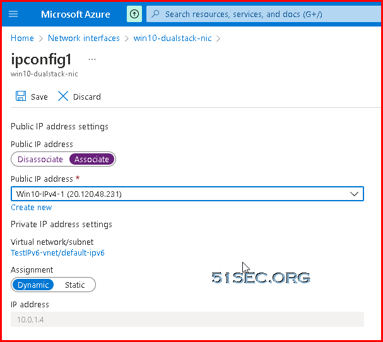Screen dimensions: 383x342
Task: Open win10-dualstack-nic breadcrumb
Action: pyautogui.click(x=172, y=38)
